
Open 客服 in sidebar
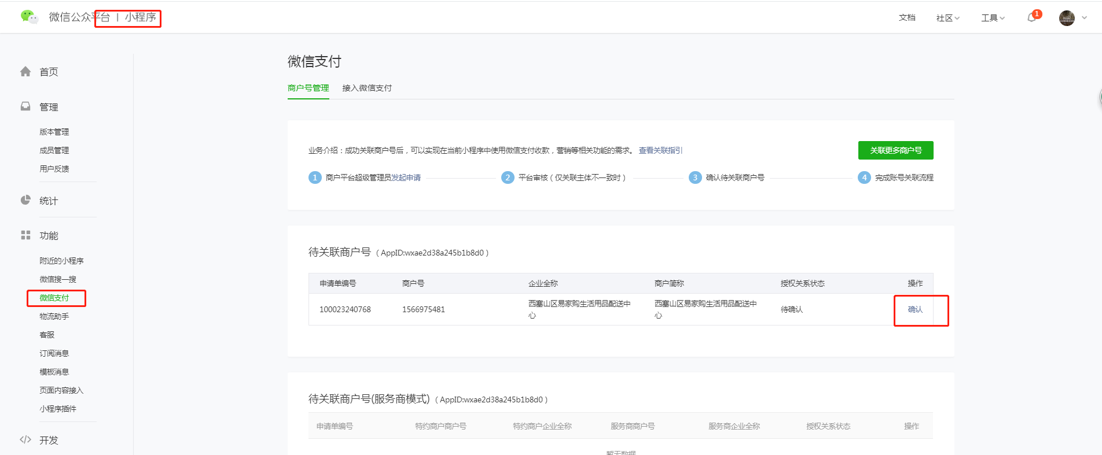click(47, 335)
